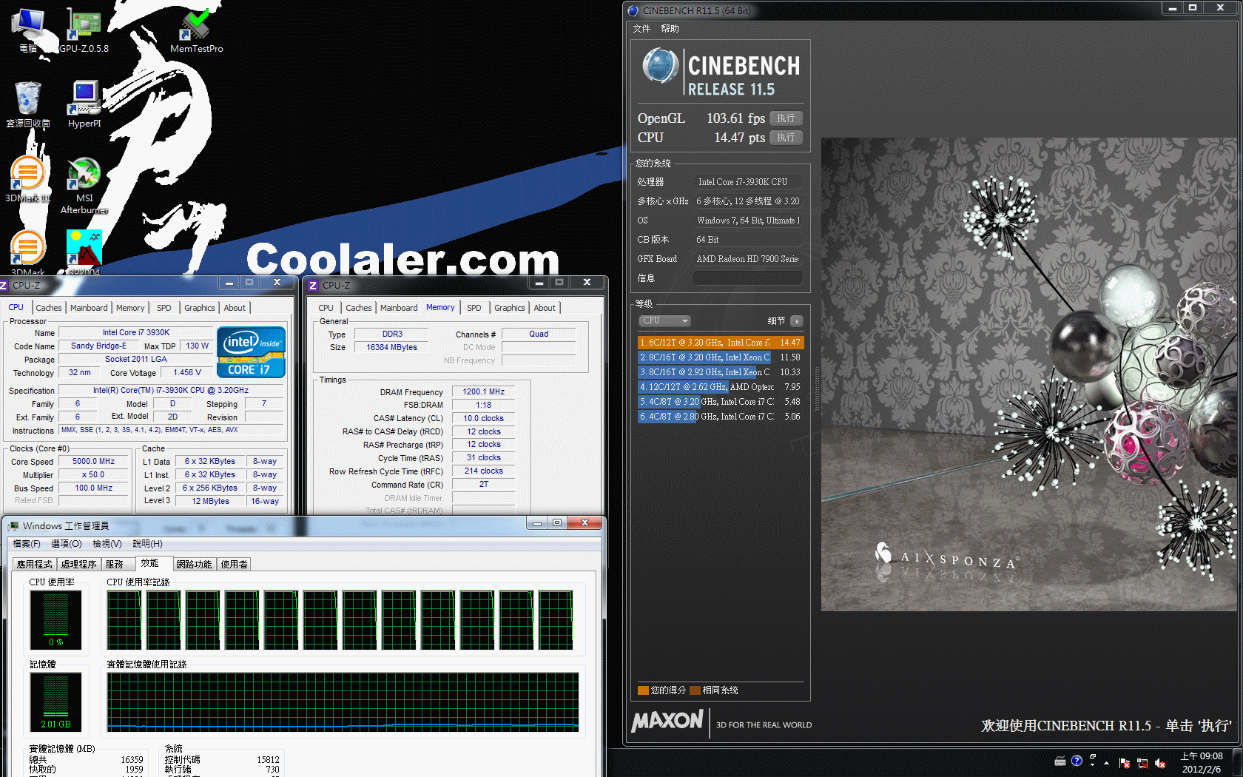Open the Task Manager Options menu

point(67,544)
